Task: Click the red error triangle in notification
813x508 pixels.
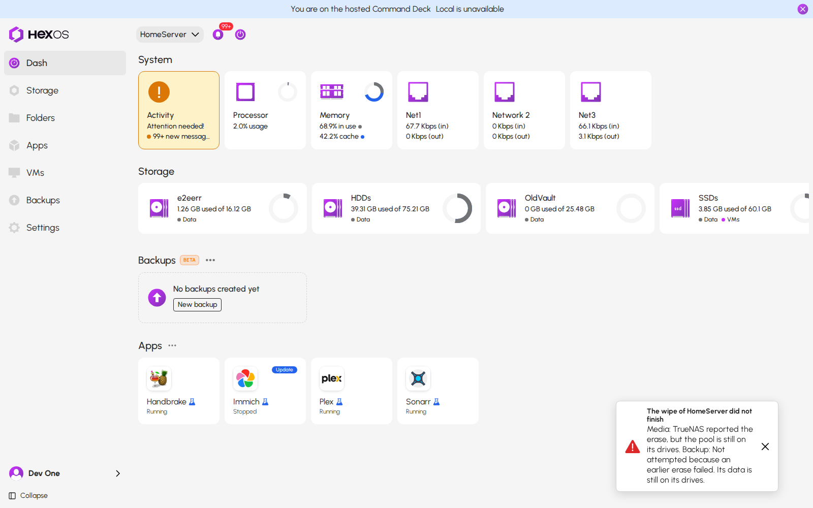Action: pos(633,447)
